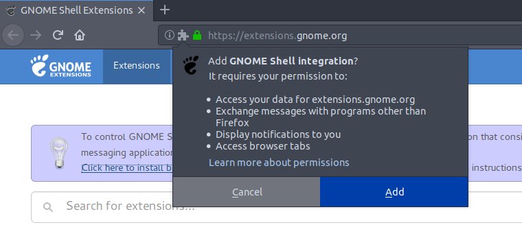The width and height of the screenshot is (522, 249).
Task: Open the Firefox home page
Action: [80, 35]
